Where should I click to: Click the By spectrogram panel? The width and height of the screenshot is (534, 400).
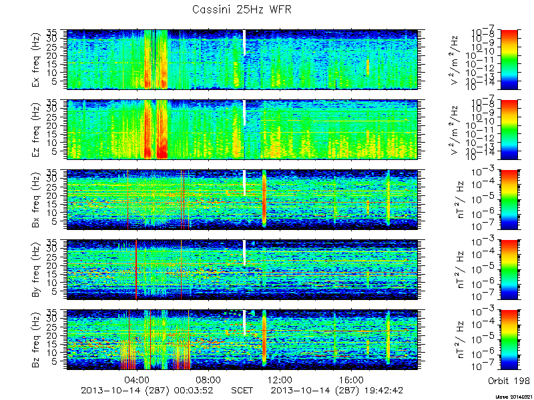(x=242, y=270)
